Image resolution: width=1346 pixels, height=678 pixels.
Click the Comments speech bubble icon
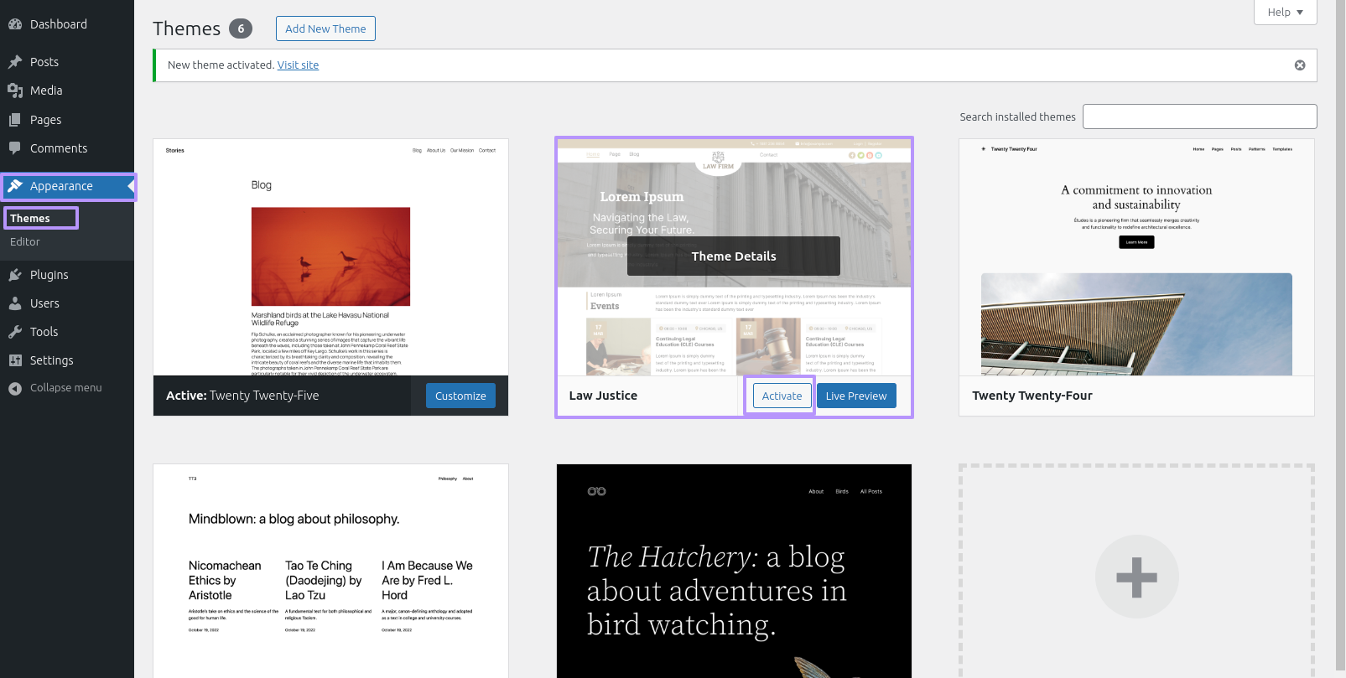coord(15,148)
